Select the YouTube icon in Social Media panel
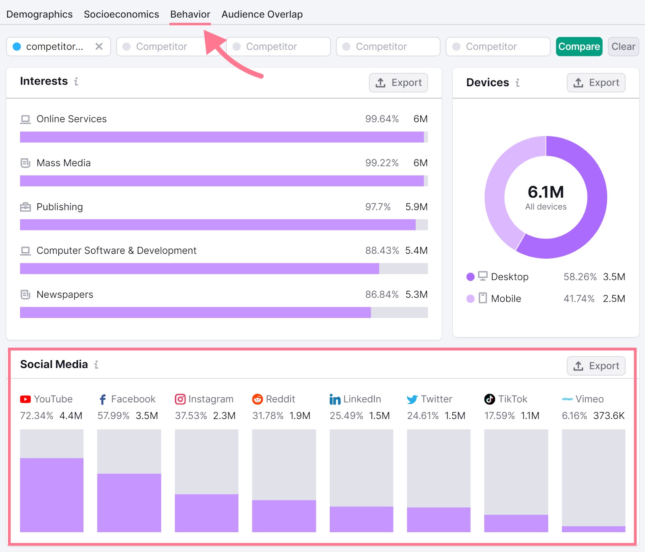This screenshot has height=552, width=645. 25,399
